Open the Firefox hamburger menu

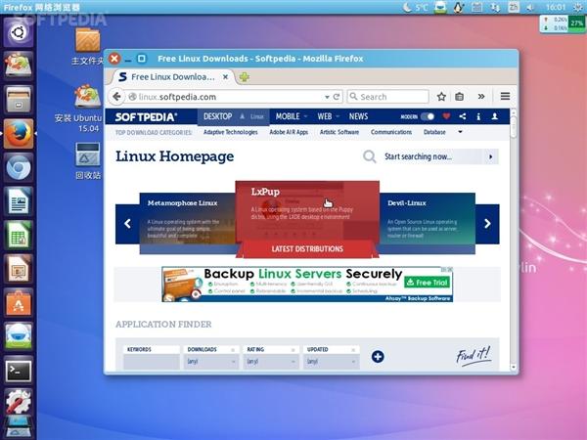(x=506, y=97)
